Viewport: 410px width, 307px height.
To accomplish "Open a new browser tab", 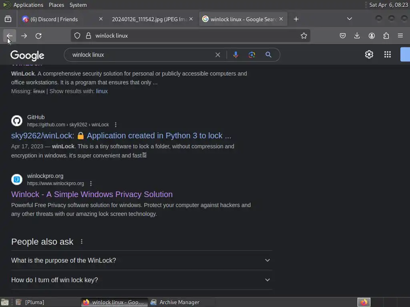I will tap(296, 19).
